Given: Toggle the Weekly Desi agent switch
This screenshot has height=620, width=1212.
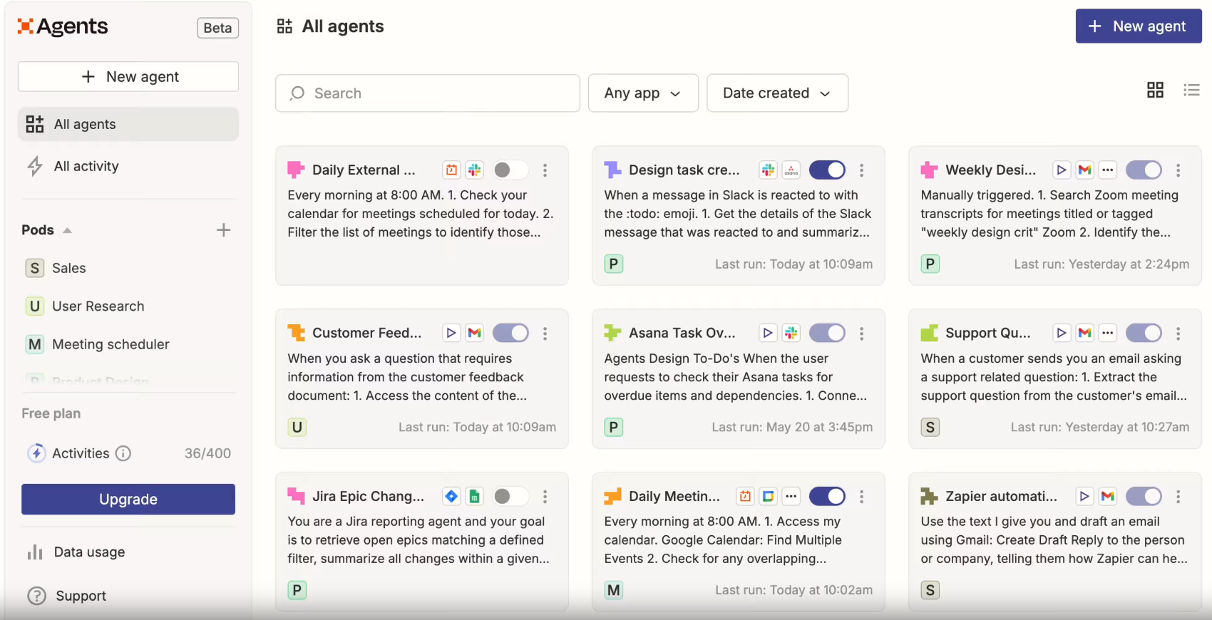Looking at the screenshot, I should 1144,170.
